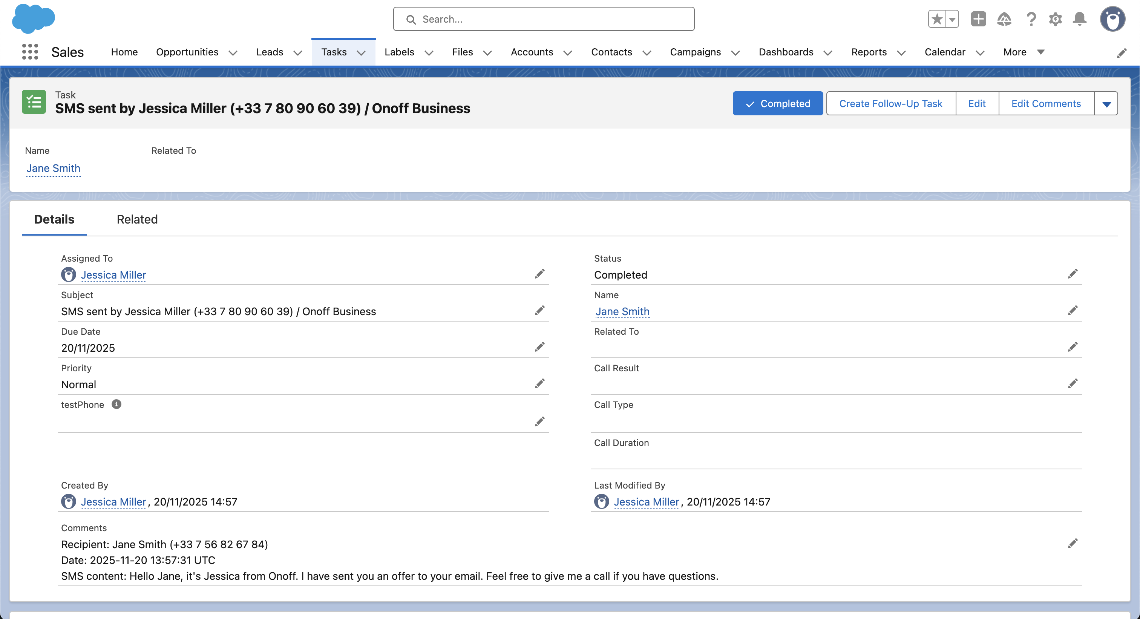Edit the Due Date field pencil
The width and height of the screenshot is (1140, 619).
pyautogui.click(x=539, y=347)
